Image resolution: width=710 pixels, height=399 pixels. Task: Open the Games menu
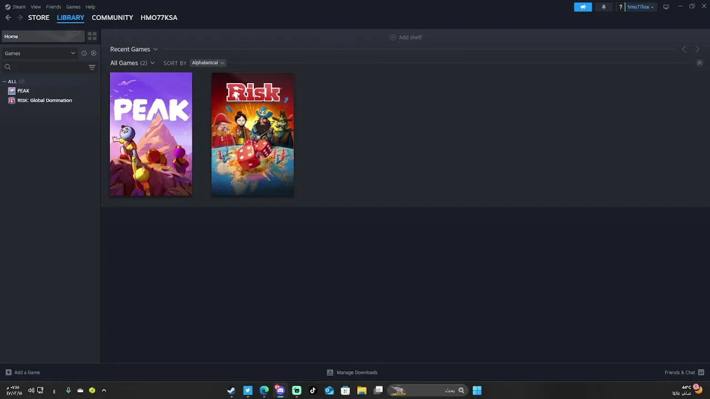tap(73, 7)
